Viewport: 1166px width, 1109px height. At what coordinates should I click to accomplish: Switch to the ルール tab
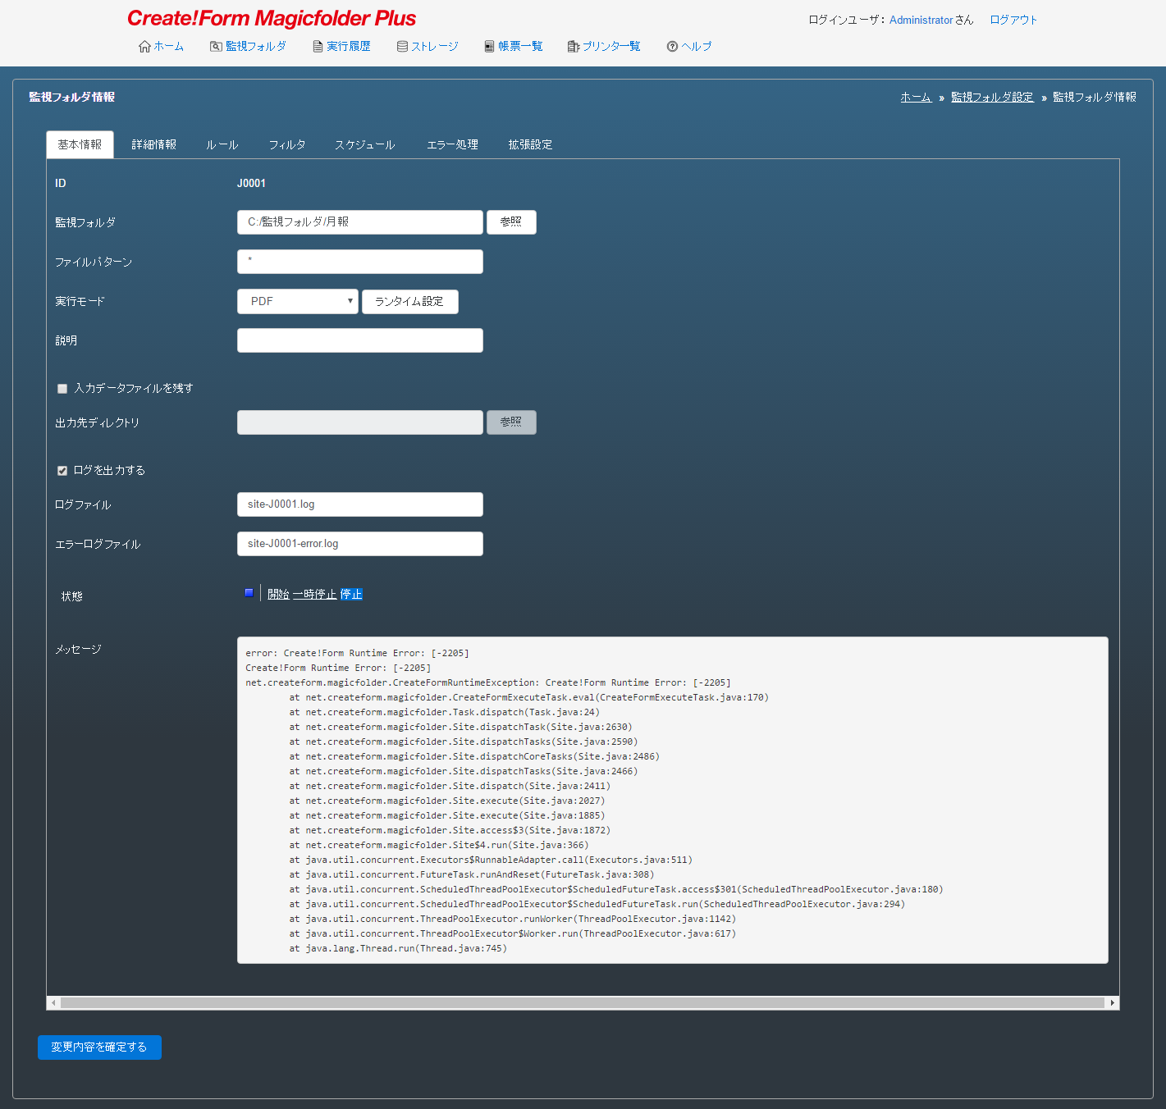(x=222, y=144)
